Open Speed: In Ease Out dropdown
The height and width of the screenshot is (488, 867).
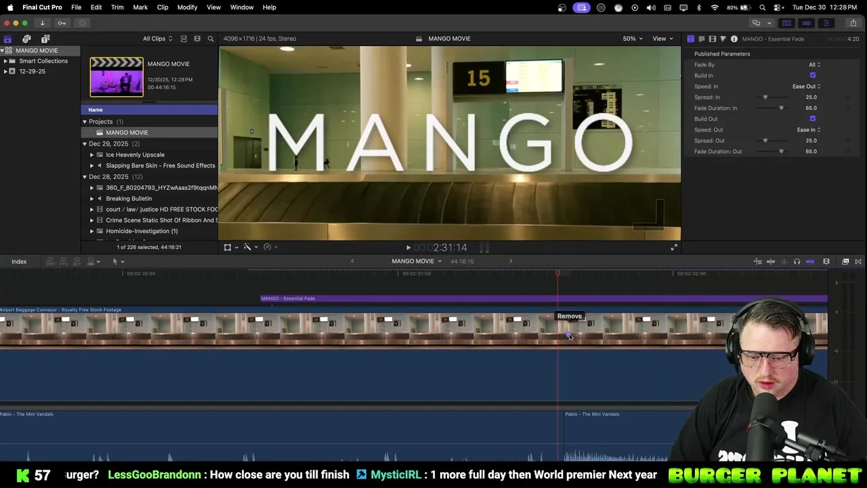point(806,86)
